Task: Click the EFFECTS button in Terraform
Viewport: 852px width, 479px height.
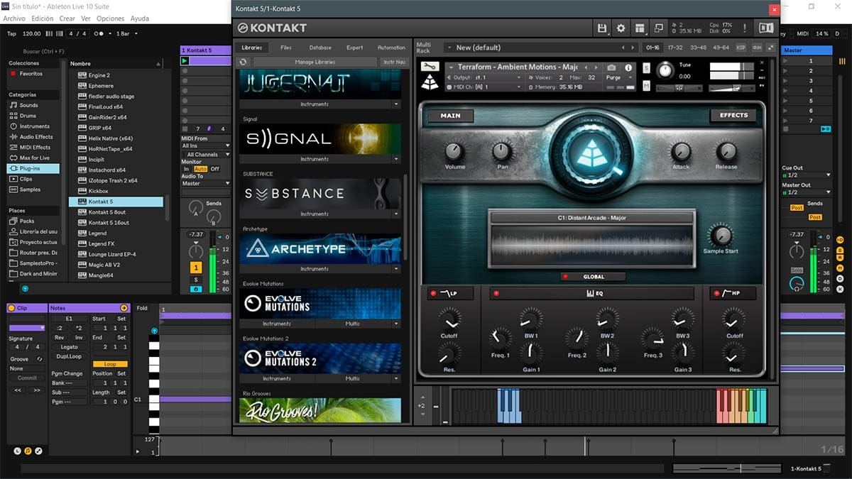Action: pos(733,115)
